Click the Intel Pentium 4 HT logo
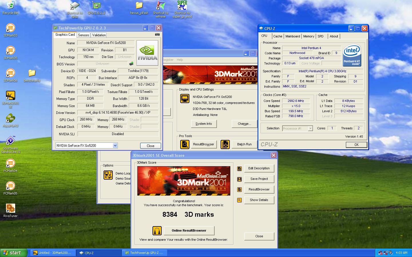412x257 pixels. (352, 55)
